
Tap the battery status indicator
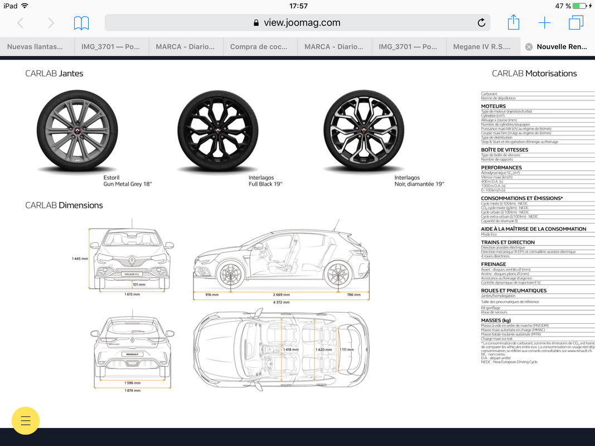click(579, 6)
